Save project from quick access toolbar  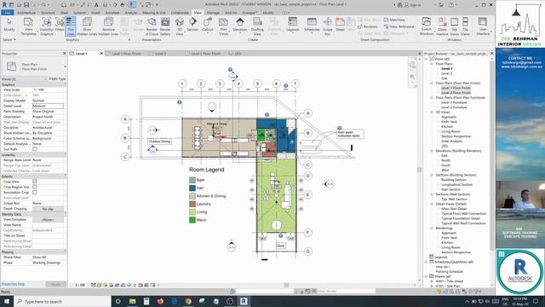26,5
